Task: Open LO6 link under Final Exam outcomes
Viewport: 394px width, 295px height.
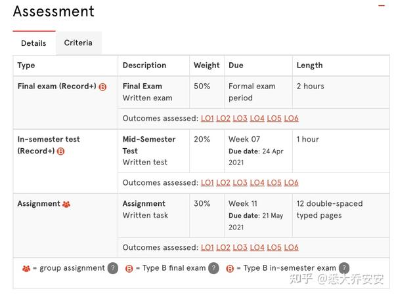Action: [x=291, y=119]
